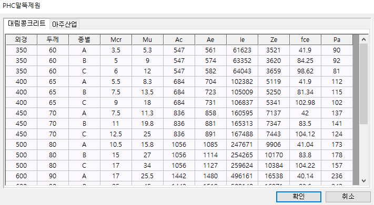The width and height of the screenshot is (374, 205).
Task: Select the Ze cell 3659
Action: point(274,71)
